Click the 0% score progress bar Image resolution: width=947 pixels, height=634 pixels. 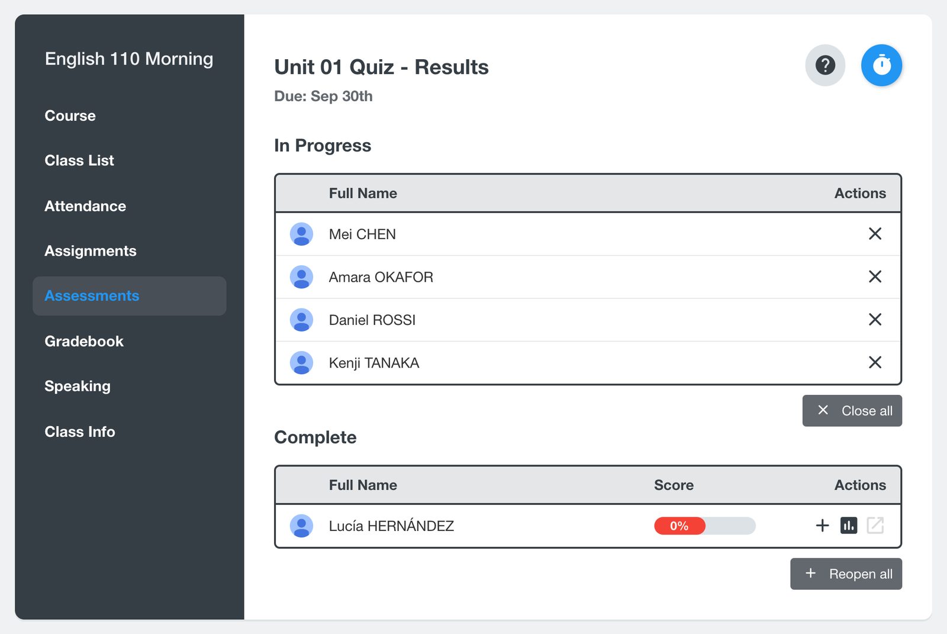pos(704,526)
